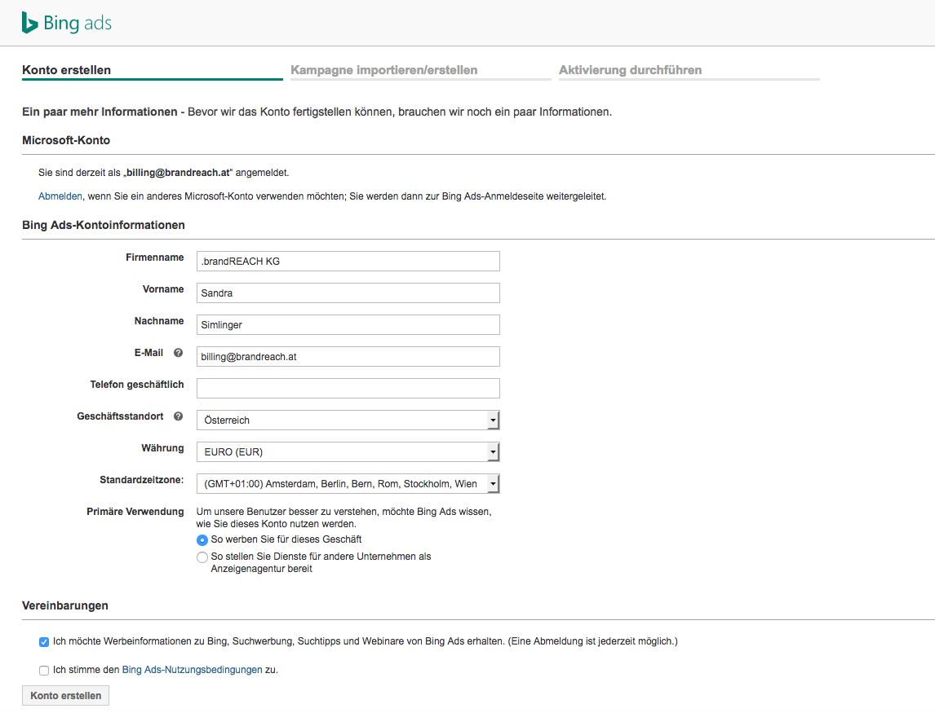Open the Standardzeitzone dropdown
This screenshot has width=935, height=713.
(x=348, y=484)
